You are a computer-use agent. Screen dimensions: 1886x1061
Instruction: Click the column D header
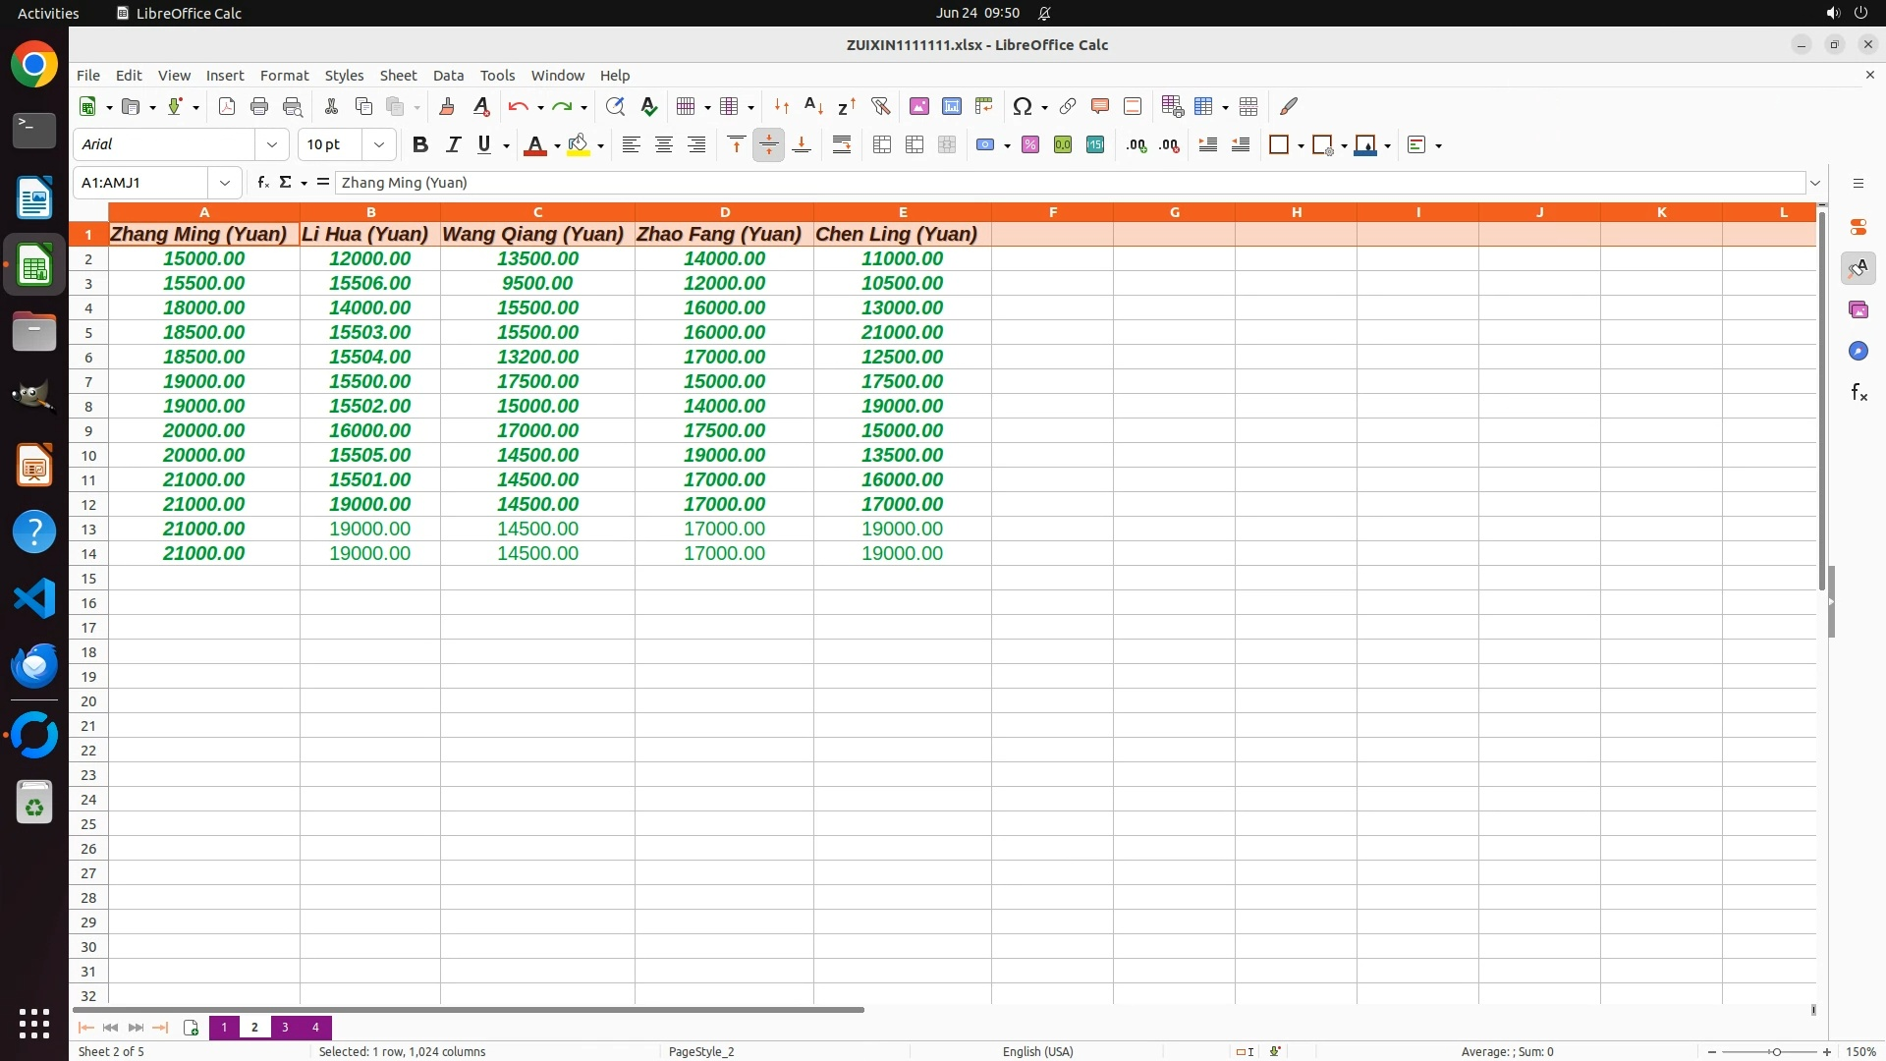[724, 211]
